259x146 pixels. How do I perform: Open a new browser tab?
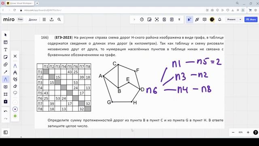point(37,3)
